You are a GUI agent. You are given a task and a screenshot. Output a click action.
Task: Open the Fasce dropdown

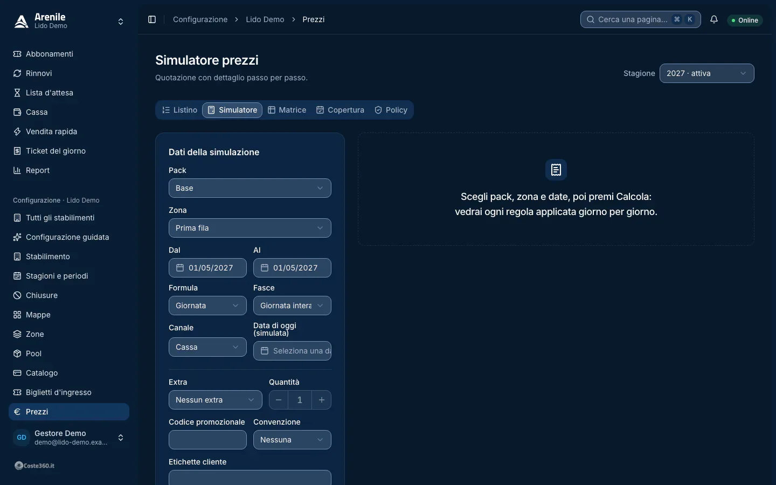point(292,306)
